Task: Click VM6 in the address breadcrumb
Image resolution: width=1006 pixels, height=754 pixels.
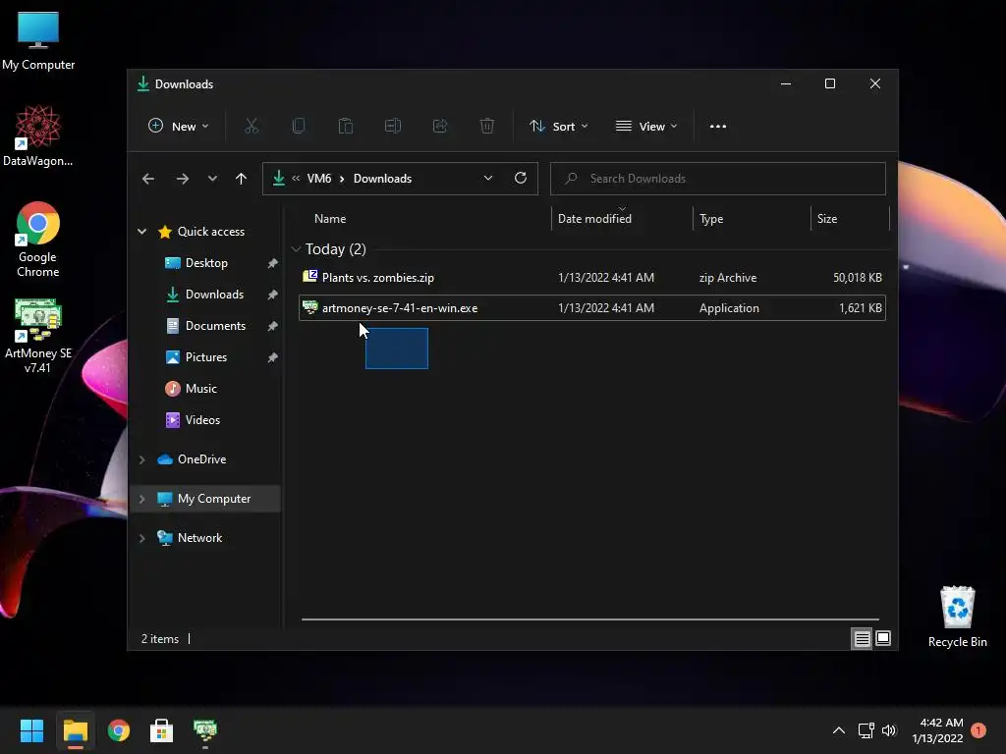Action: pyautogui.click(x=319, y=179)
